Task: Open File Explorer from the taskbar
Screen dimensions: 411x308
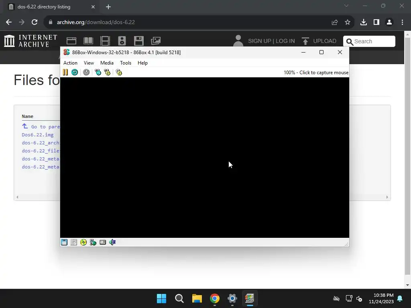Action: pos(197,298)
